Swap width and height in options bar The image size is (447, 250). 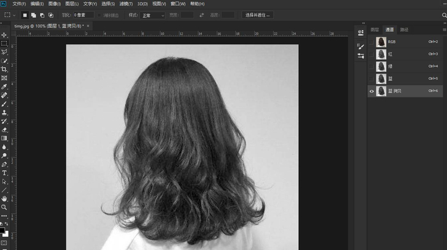click(x=202, y=15)
